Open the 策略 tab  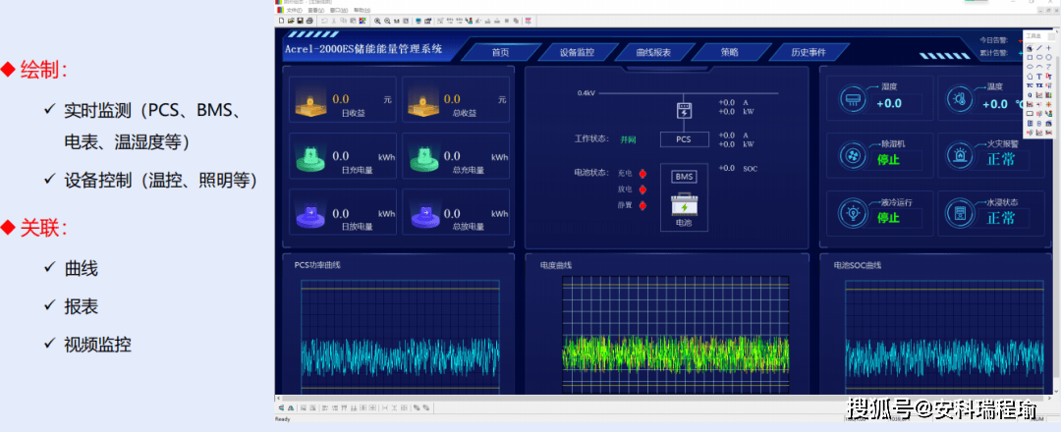tap(729, 52)
